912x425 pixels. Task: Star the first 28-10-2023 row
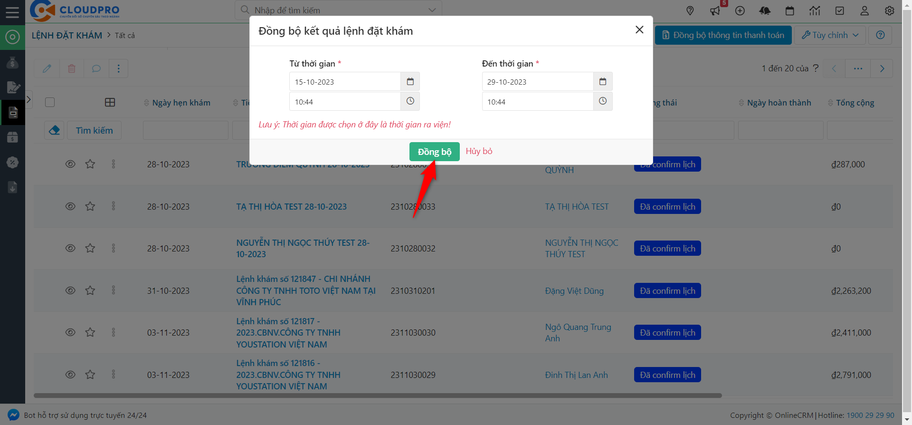[x=90, y=164]
